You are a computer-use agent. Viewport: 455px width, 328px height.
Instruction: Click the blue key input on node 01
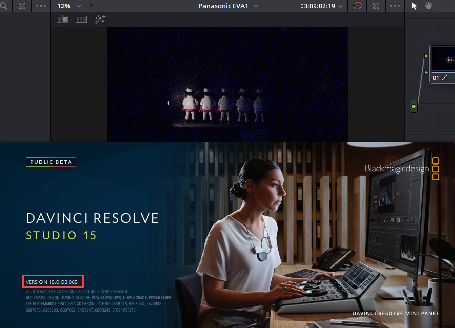click(427, 72)
